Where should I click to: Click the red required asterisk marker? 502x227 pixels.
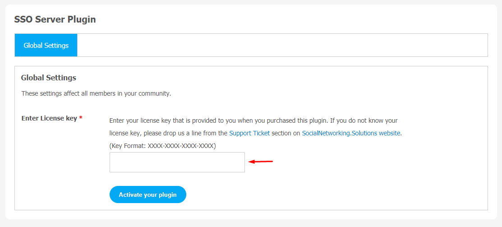click(81, 118)
